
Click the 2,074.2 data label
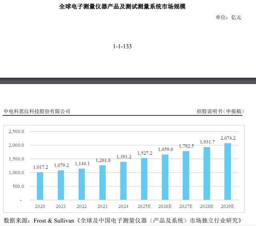228,138
